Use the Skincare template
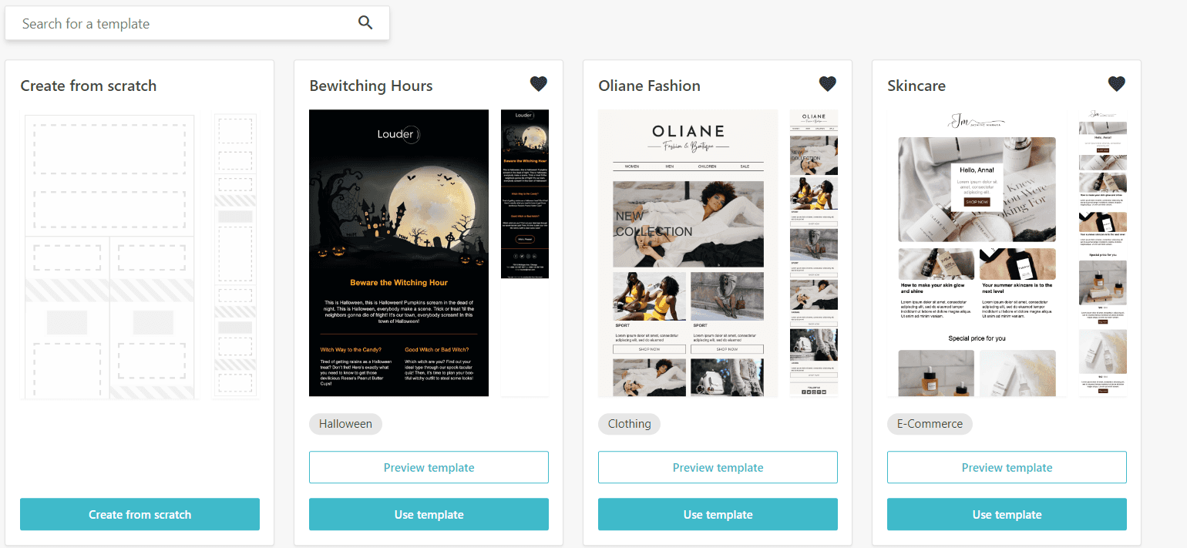This screenshot has height=548, width=1187. click(x=1007, y=514)
